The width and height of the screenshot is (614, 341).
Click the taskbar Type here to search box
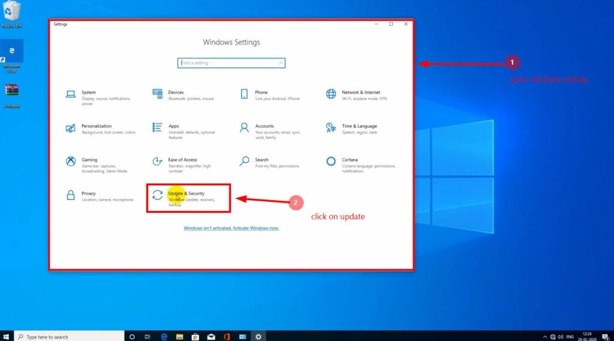(69, 337)
